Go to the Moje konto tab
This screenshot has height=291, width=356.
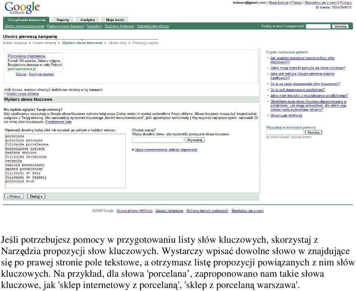[x=115, y=20]
